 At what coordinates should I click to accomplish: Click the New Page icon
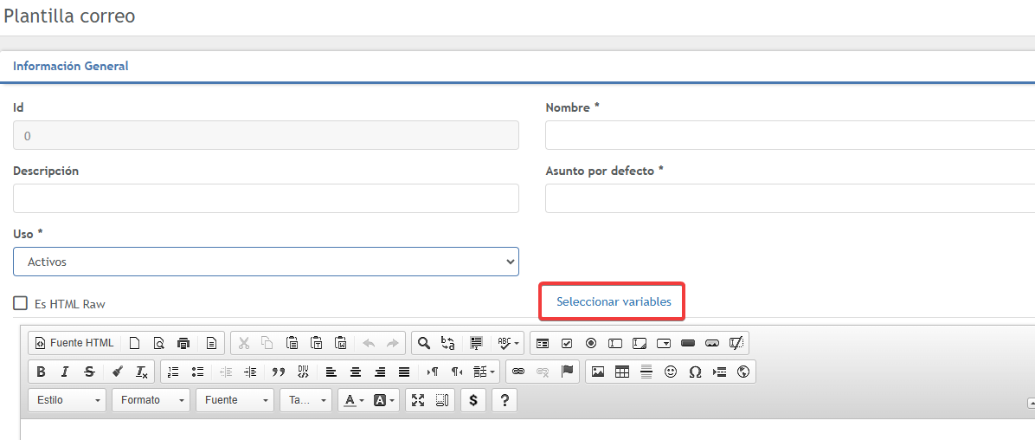134,343
